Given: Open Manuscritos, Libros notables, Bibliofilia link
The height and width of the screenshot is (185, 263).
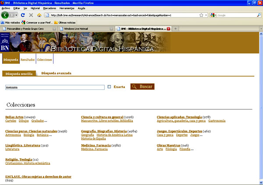Looking at the screenshot, I should click(x=107, y=121).
